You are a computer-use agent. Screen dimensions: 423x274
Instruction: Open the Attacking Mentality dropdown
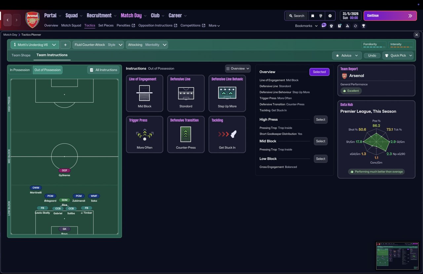click(147, 45)
